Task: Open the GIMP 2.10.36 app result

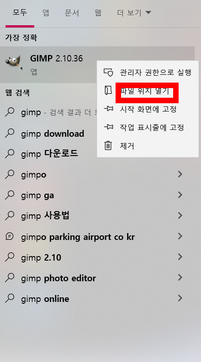Action: point(97,65)
